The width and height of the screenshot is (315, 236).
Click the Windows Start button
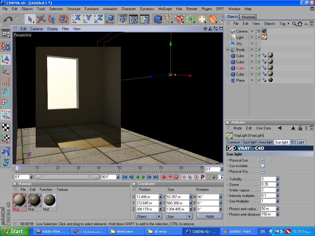(x=14, y=232)
